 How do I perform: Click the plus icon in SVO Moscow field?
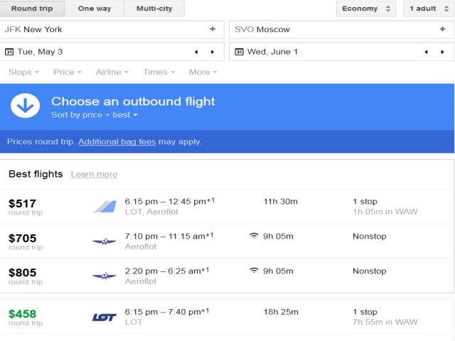coord(443,29)
